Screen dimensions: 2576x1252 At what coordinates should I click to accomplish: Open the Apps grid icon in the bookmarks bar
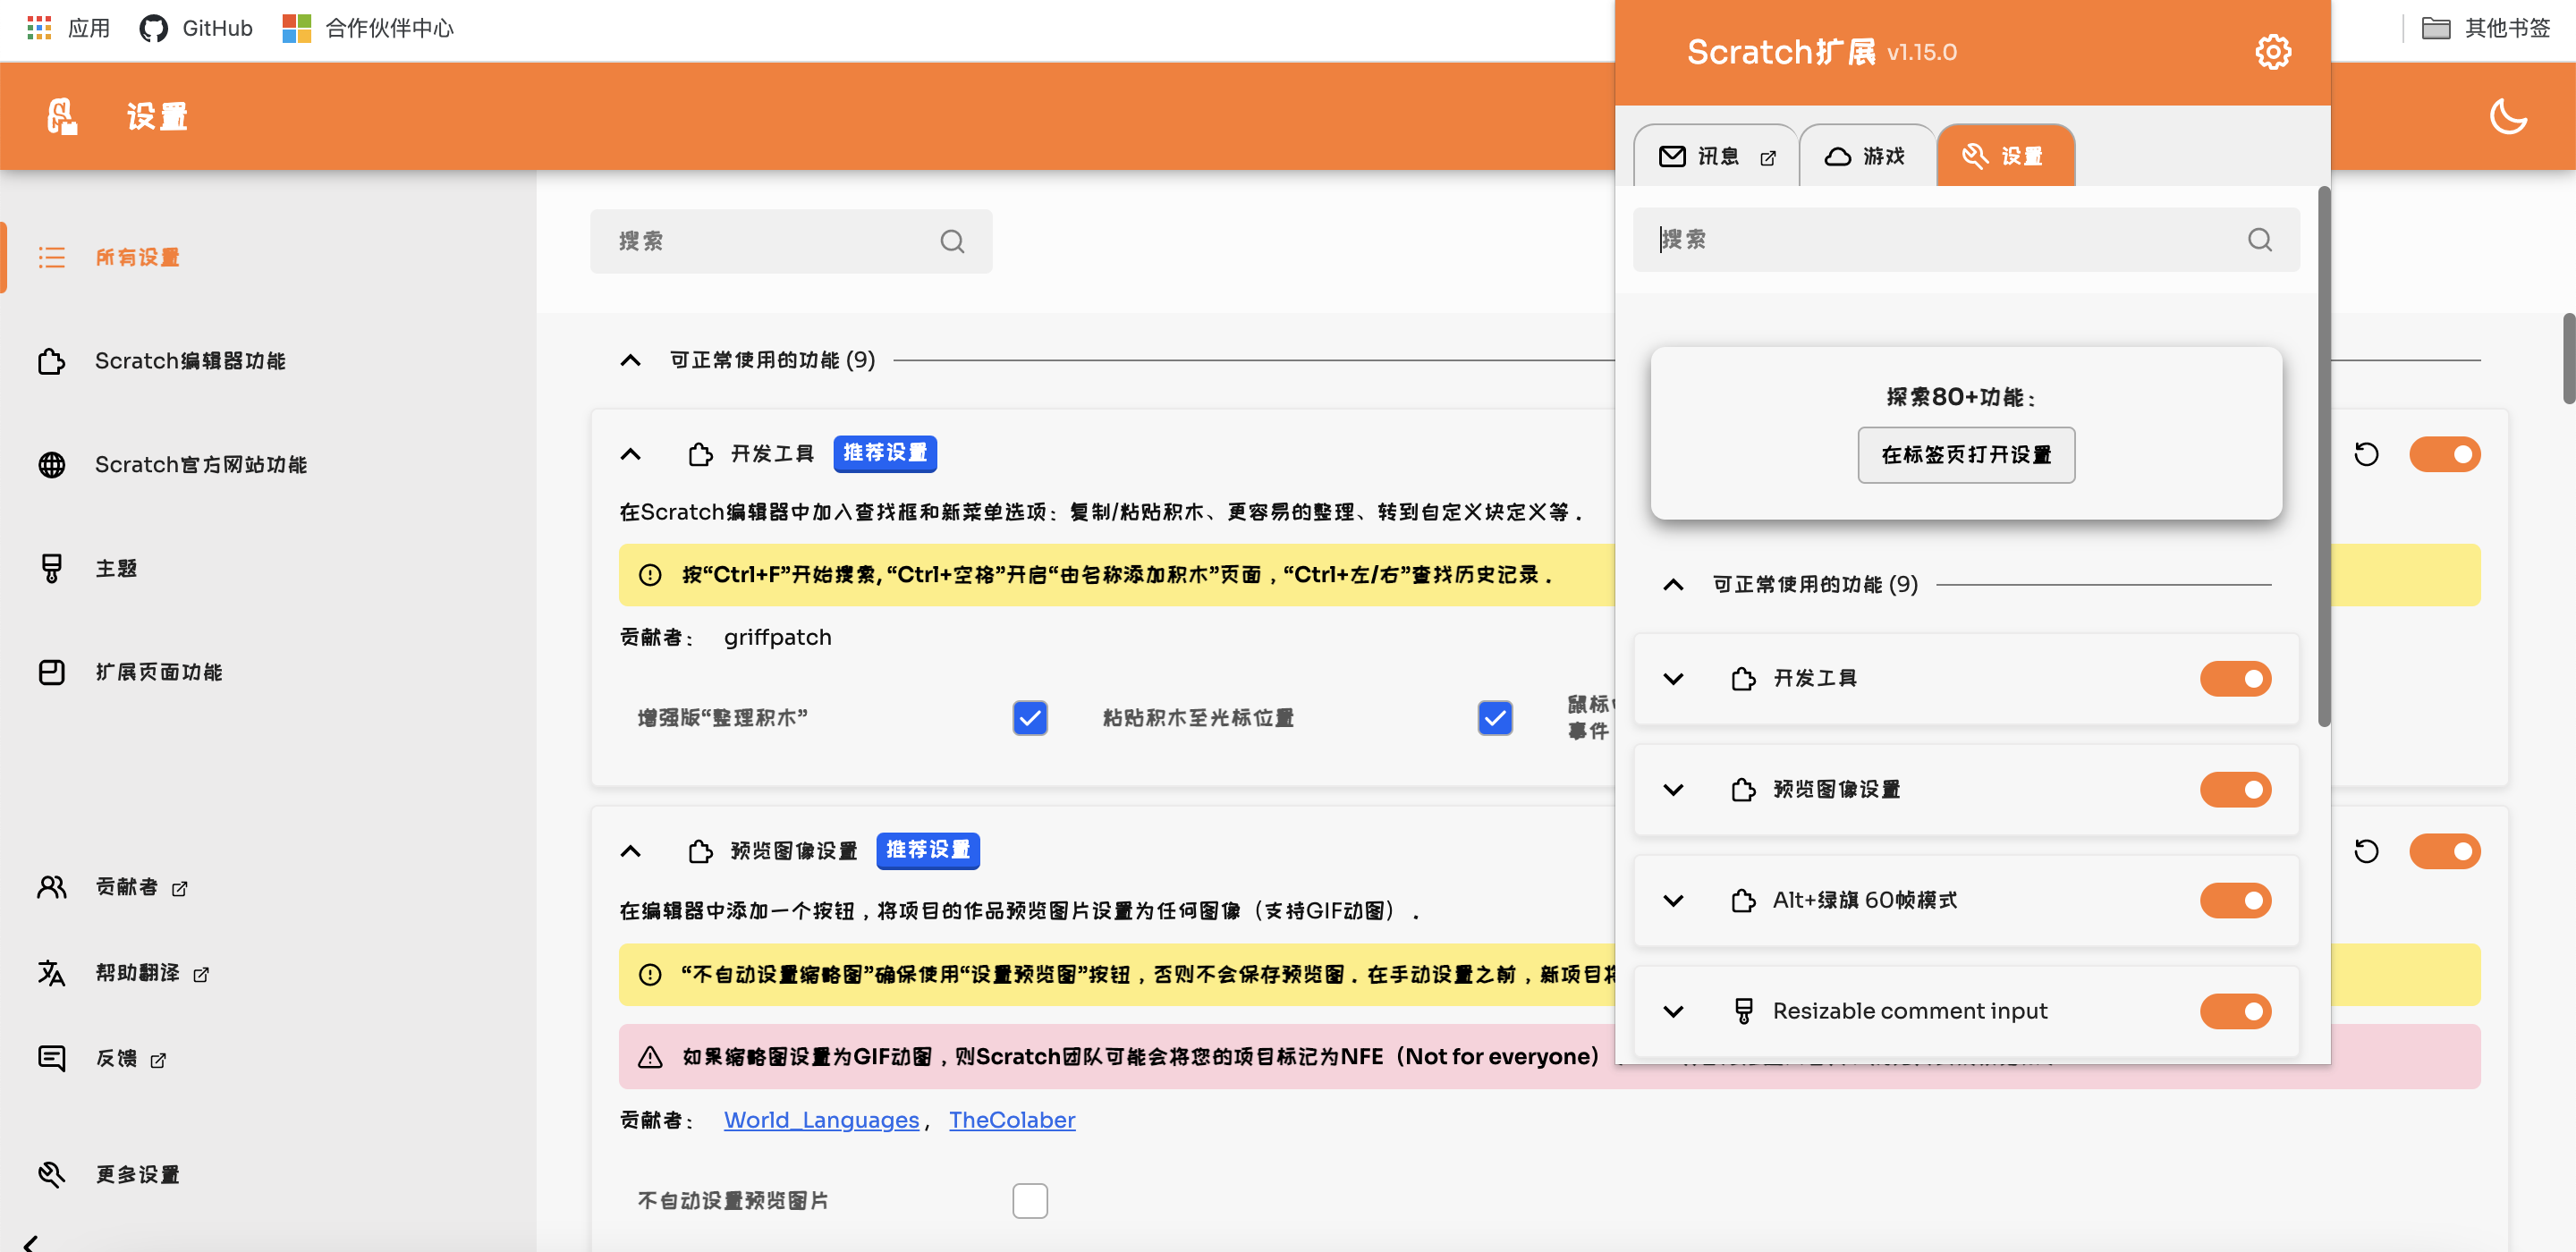39,28
